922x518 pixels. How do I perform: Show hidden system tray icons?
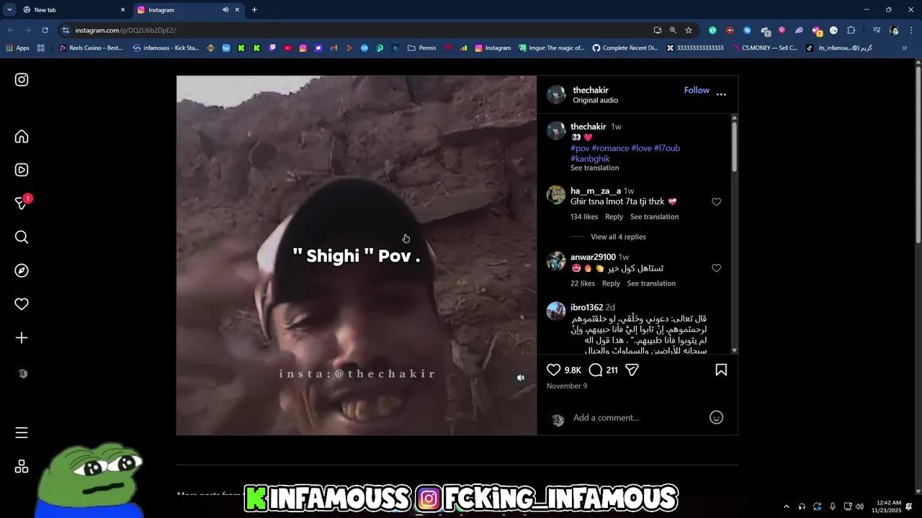[x=786, y=506]
